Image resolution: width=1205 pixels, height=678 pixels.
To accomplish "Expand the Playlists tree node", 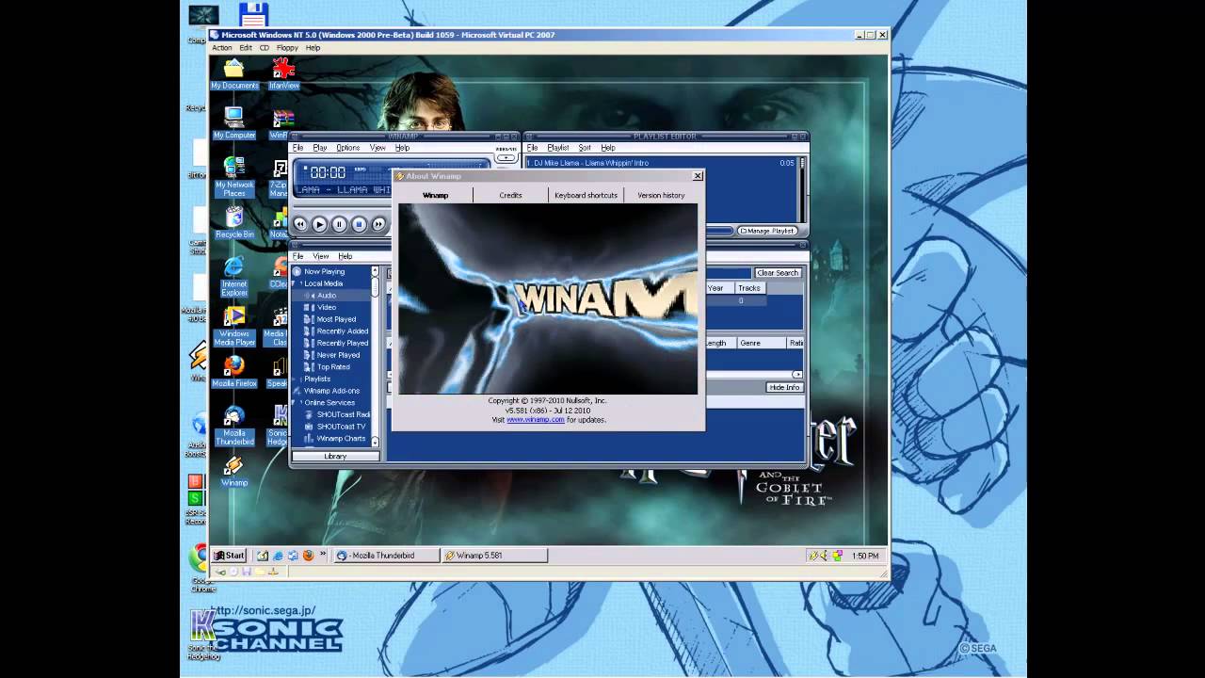I will click(x=294, y=379).
